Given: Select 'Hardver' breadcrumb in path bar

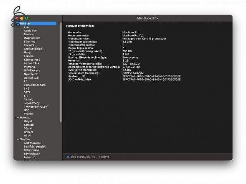Looking at the screenshot, I should click(x=104, y=157).
